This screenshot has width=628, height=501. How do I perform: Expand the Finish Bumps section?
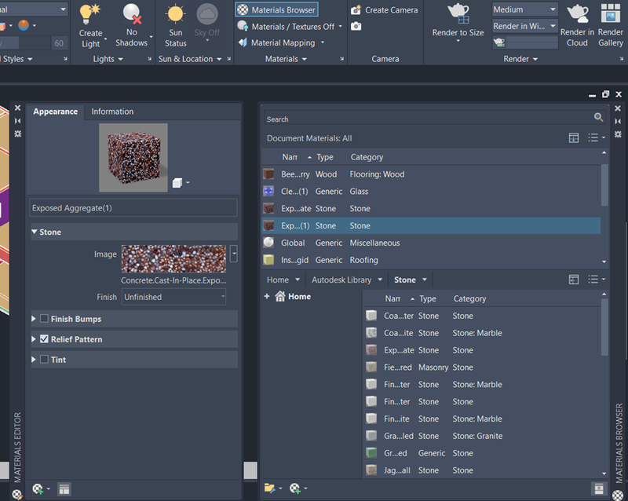click(x=34, y=319)
